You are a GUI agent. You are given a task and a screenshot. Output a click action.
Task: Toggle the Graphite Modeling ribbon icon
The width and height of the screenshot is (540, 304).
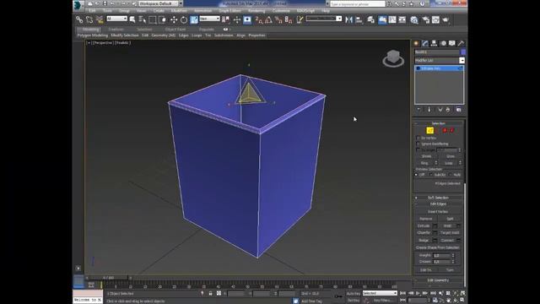[x=382, y=19]
